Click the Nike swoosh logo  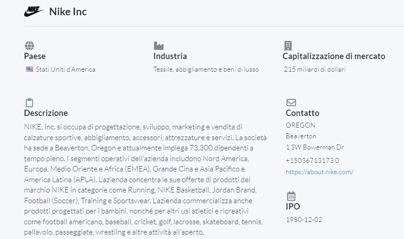[34, 12]
